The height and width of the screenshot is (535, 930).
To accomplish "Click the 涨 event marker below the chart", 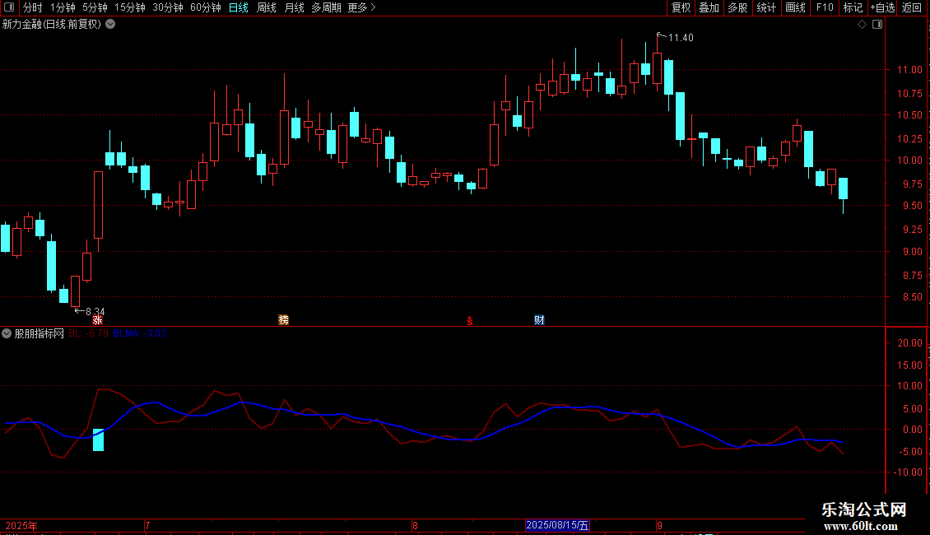I will coord(97,320).
